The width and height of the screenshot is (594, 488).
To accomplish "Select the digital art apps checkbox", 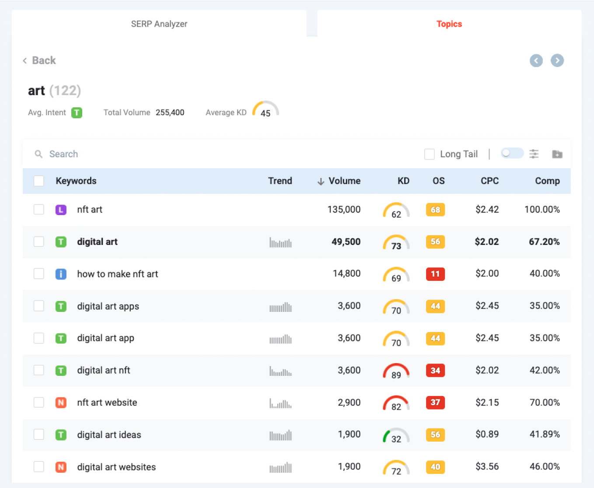I will 39,306.
